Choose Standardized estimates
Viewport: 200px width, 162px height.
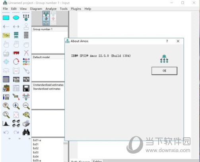click(47, 89)
